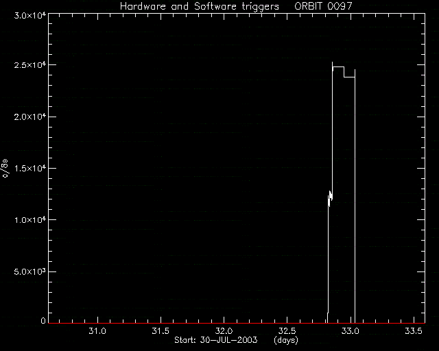Click the 'ORBIT 0097' text in title

tap(323, 6)
